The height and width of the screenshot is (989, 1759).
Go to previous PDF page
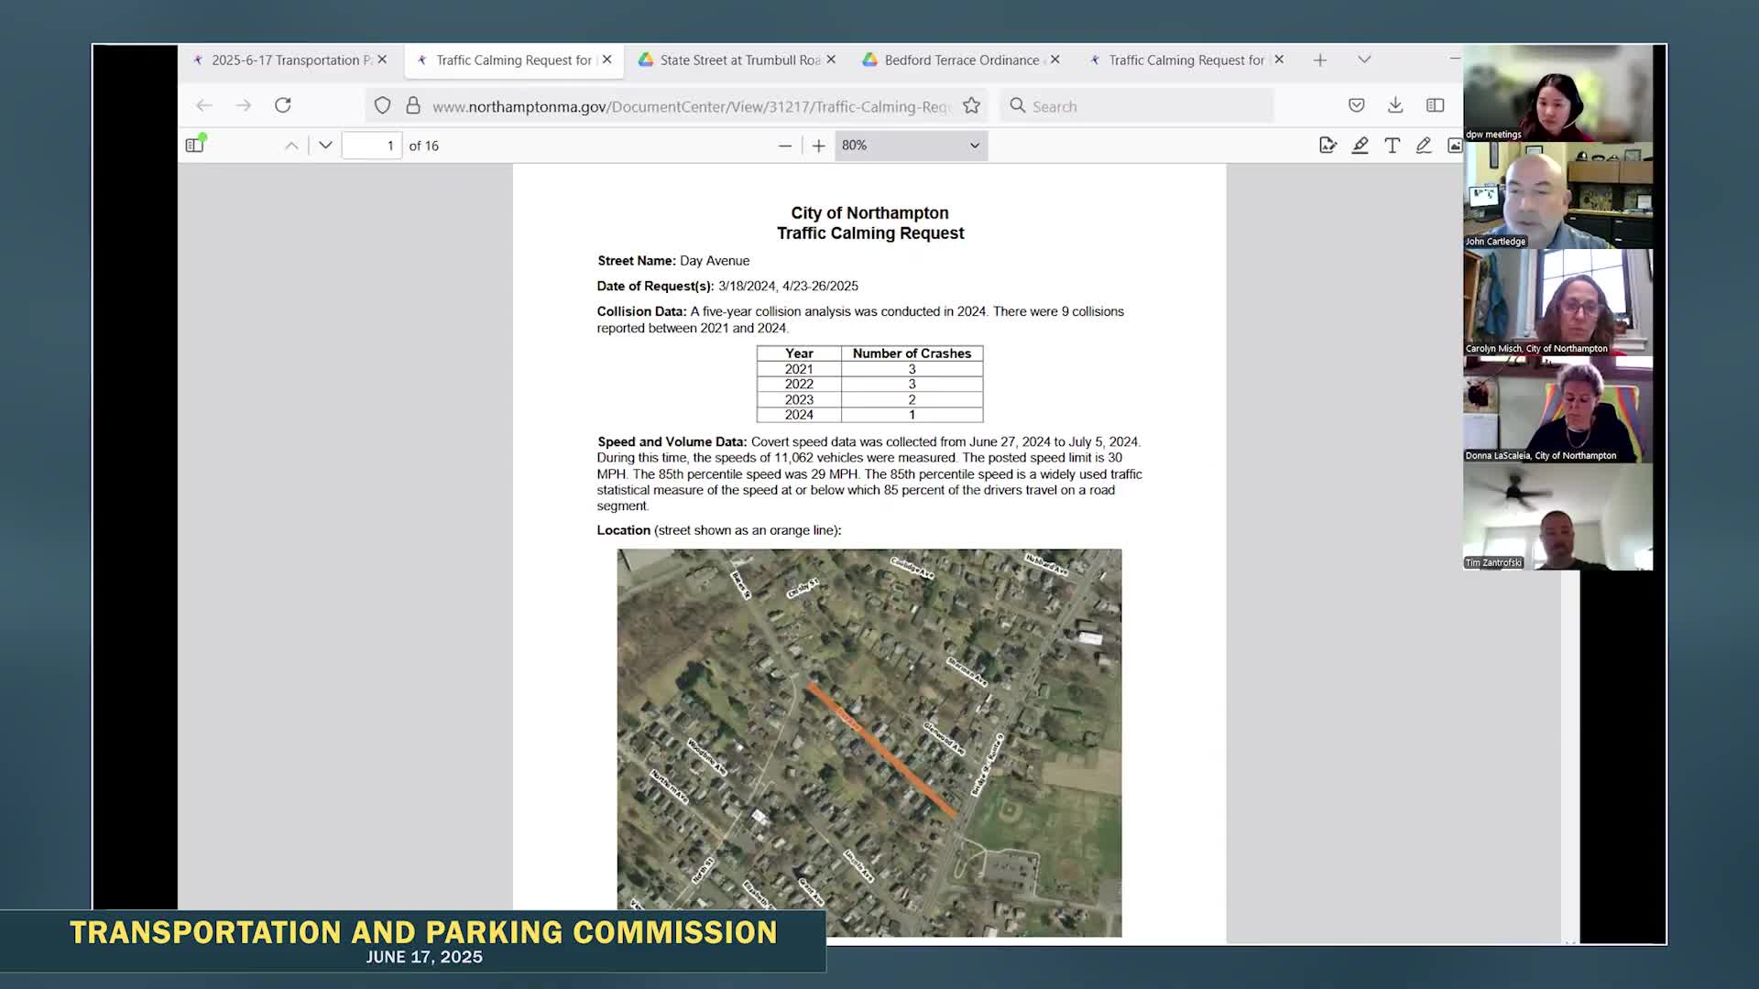291,146
